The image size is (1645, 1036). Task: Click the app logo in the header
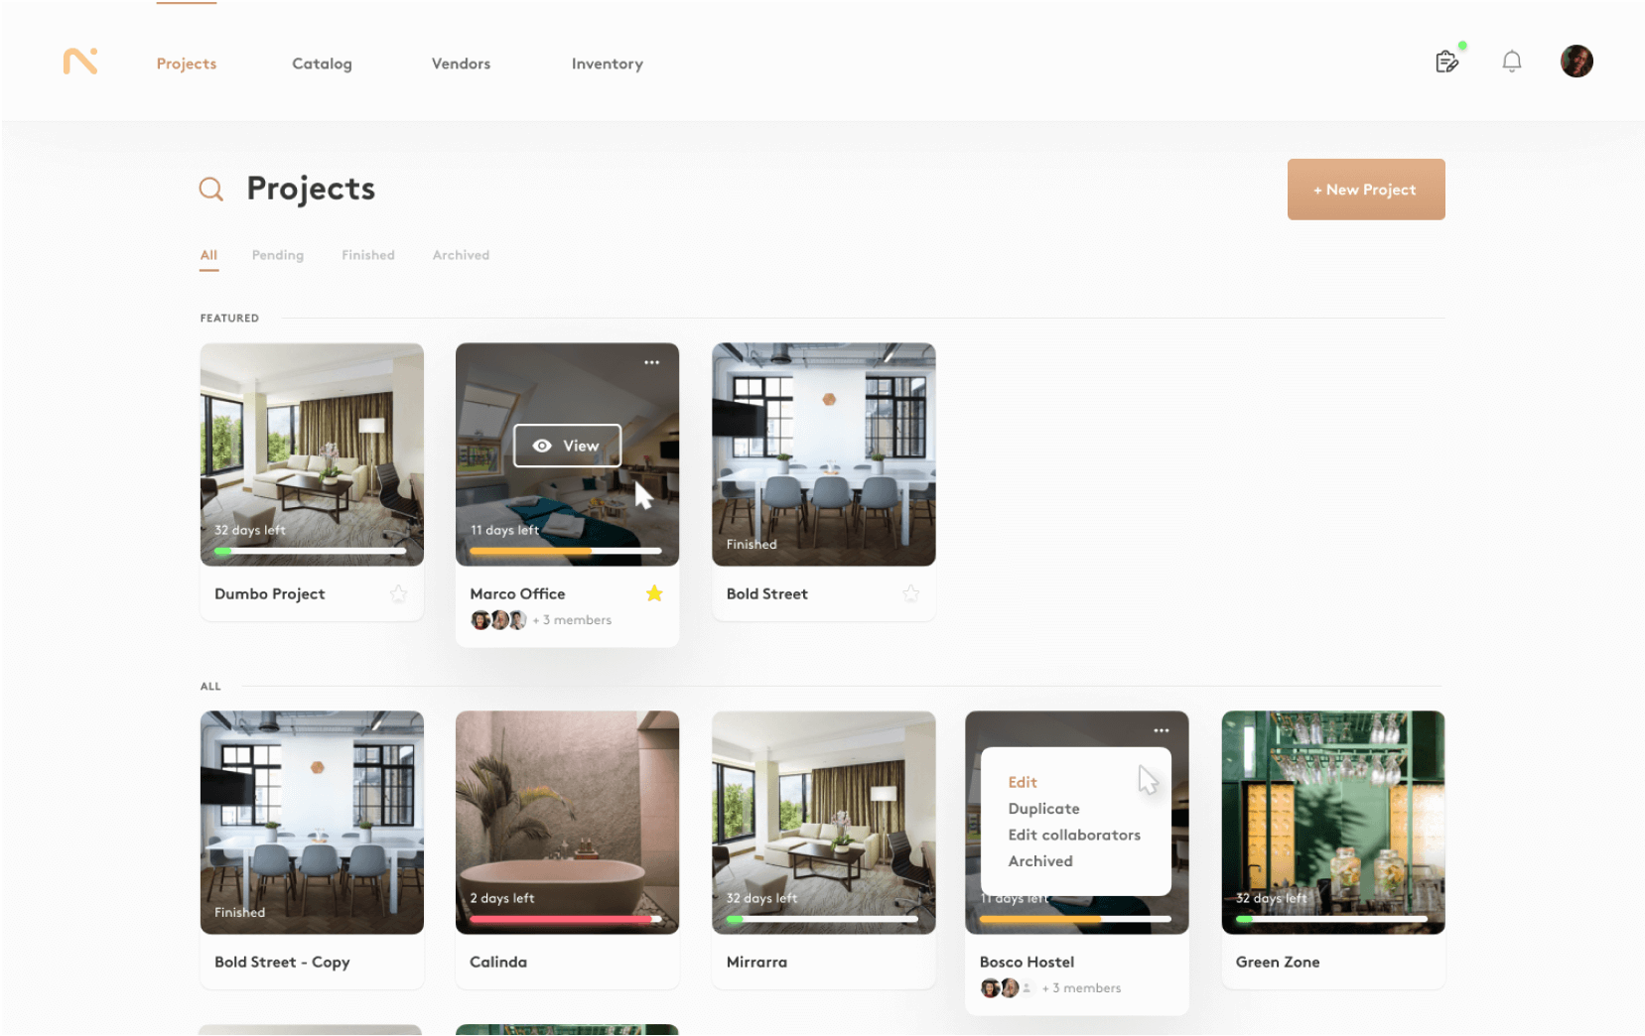pos(80,62)
